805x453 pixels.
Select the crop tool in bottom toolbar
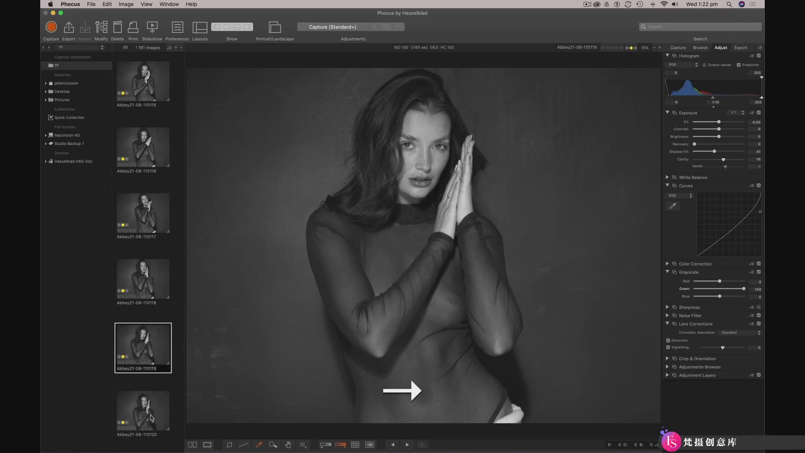[229, 445]
